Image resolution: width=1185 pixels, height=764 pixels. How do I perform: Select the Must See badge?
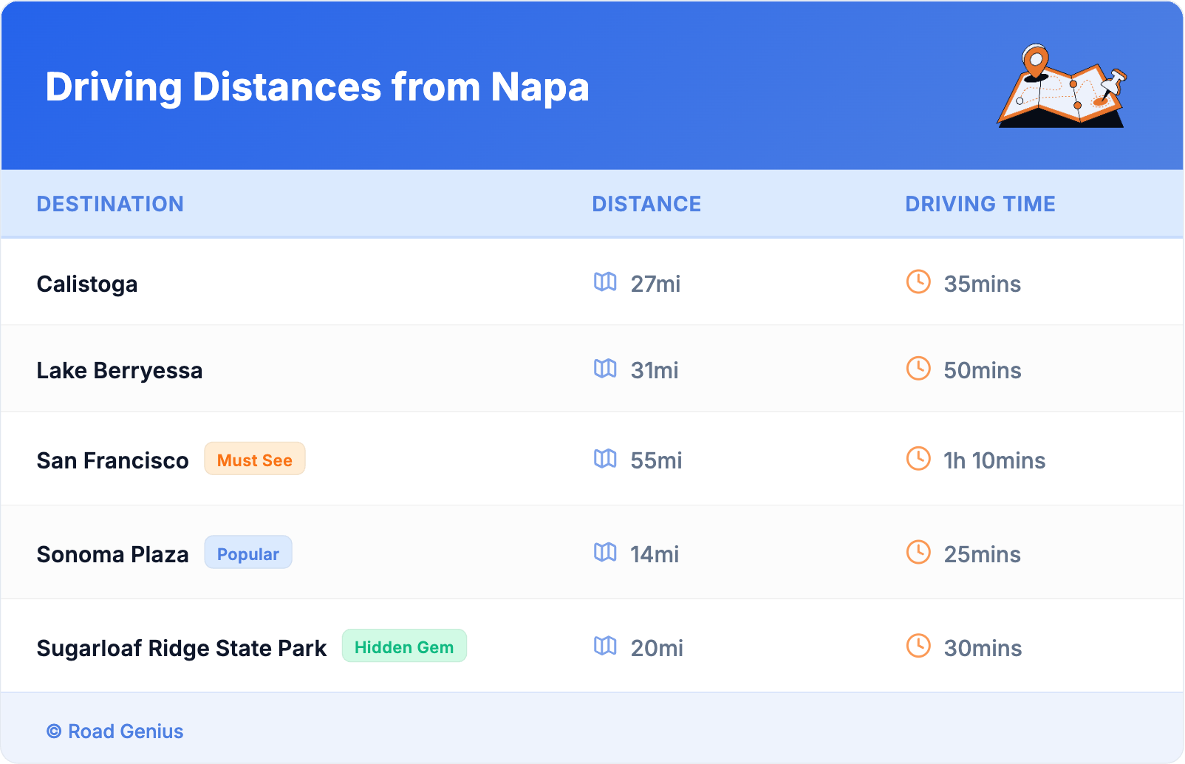coord(254,460)
